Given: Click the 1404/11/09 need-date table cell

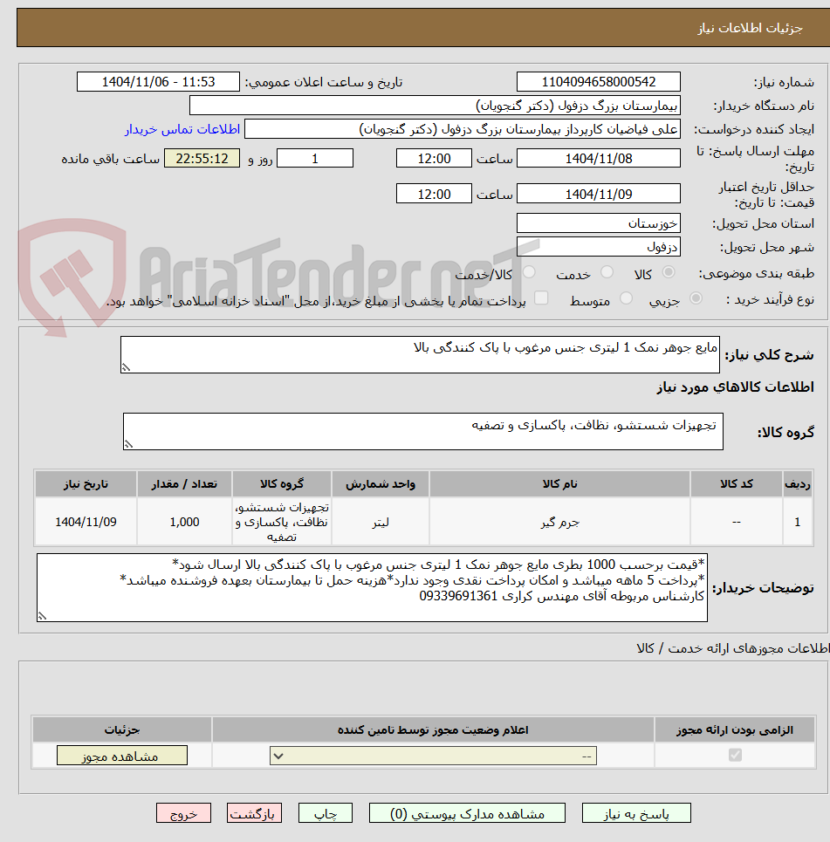Looking at the screenshot, I should (86, 522).
